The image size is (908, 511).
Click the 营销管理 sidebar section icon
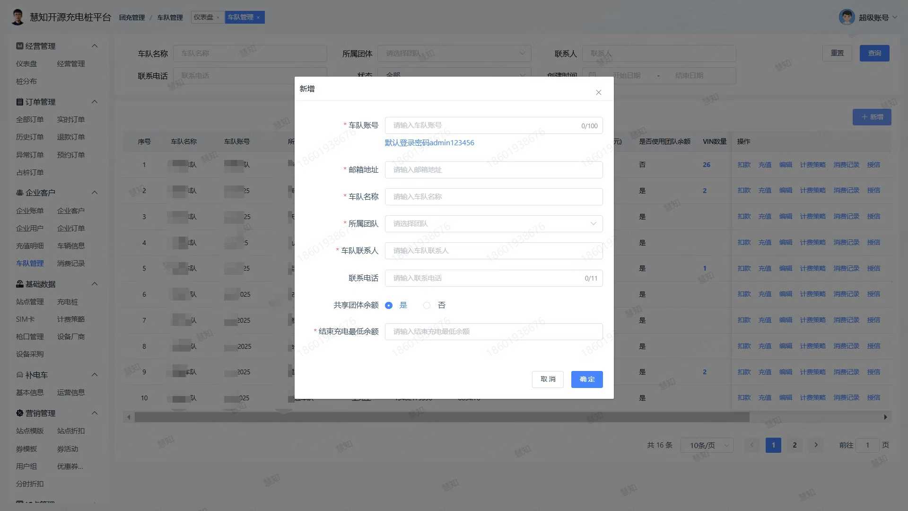(x=19, y=413)
